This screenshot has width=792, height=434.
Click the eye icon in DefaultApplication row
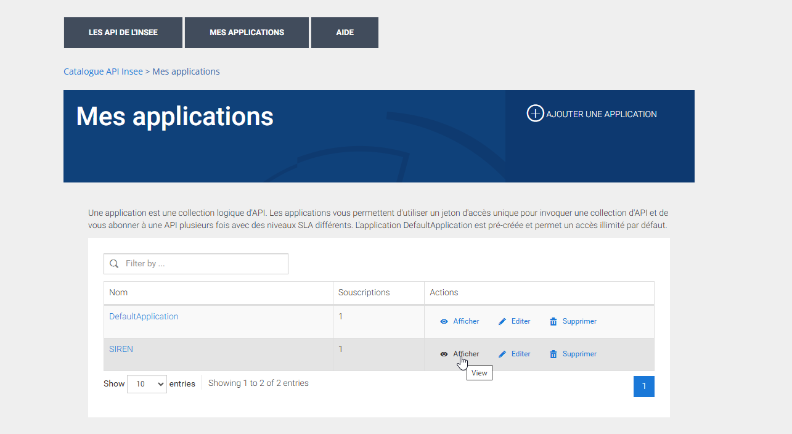pos(444,322)
